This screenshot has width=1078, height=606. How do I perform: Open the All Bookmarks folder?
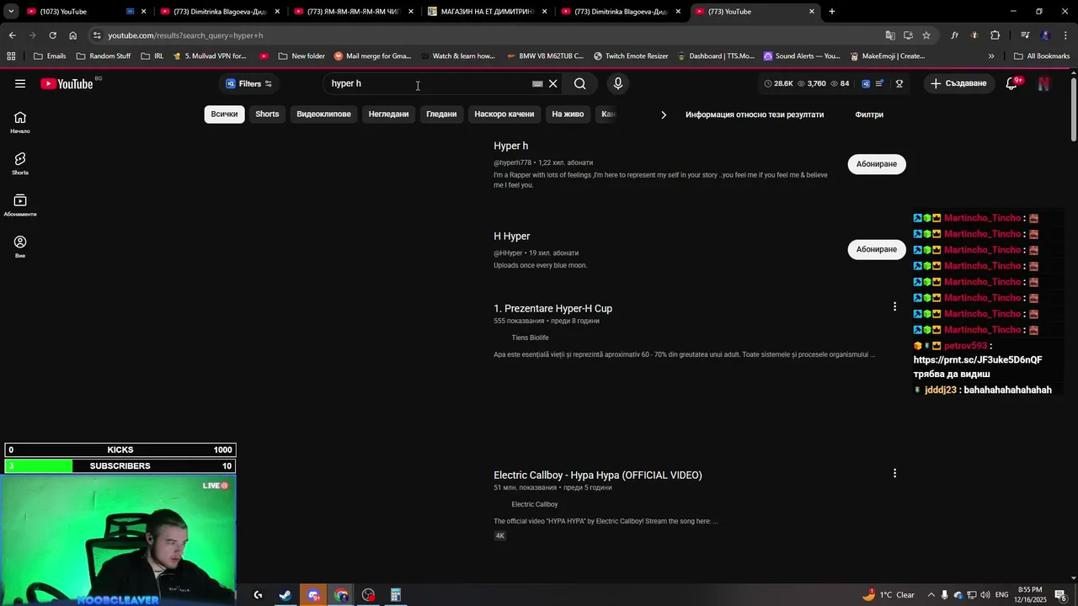tap(1042, 56)
